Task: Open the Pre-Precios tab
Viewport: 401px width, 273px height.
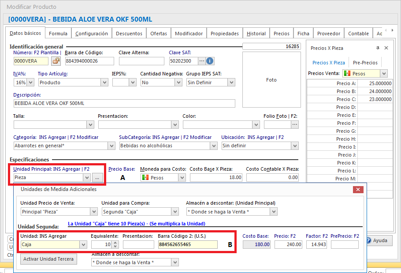Action: 365,63
